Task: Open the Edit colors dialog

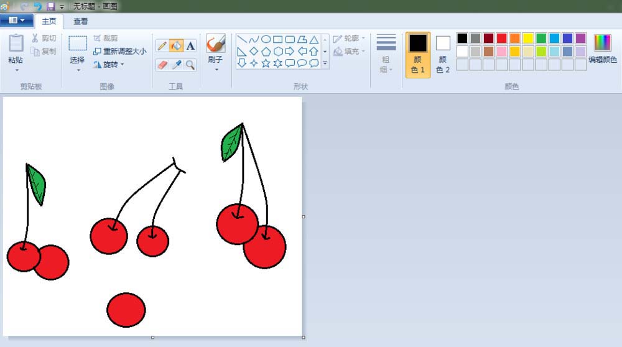Action: coord(602,49)
